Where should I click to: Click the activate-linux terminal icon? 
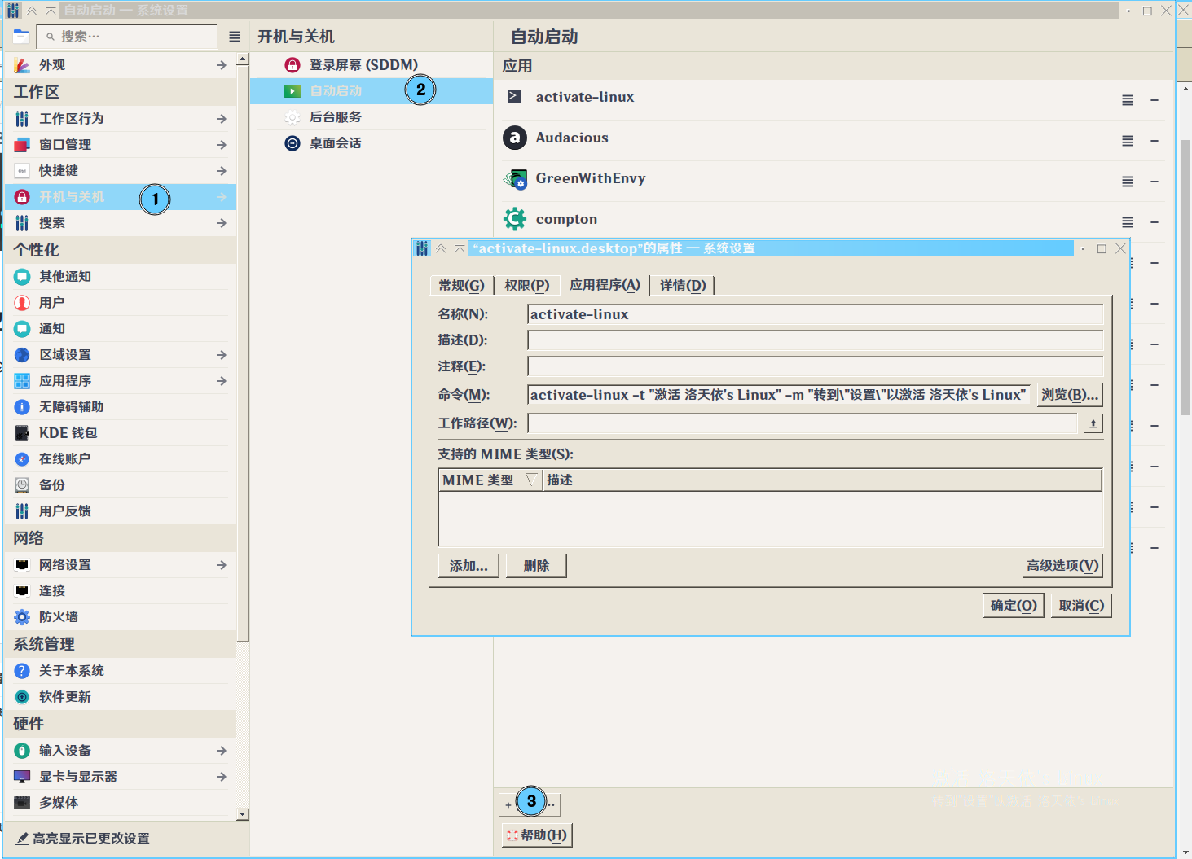point(515,97)
